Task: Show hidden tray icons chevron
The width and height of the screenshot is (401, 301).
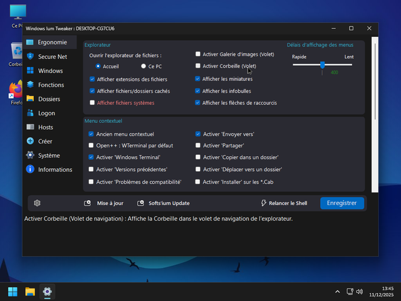Action: tap(337, 292)
